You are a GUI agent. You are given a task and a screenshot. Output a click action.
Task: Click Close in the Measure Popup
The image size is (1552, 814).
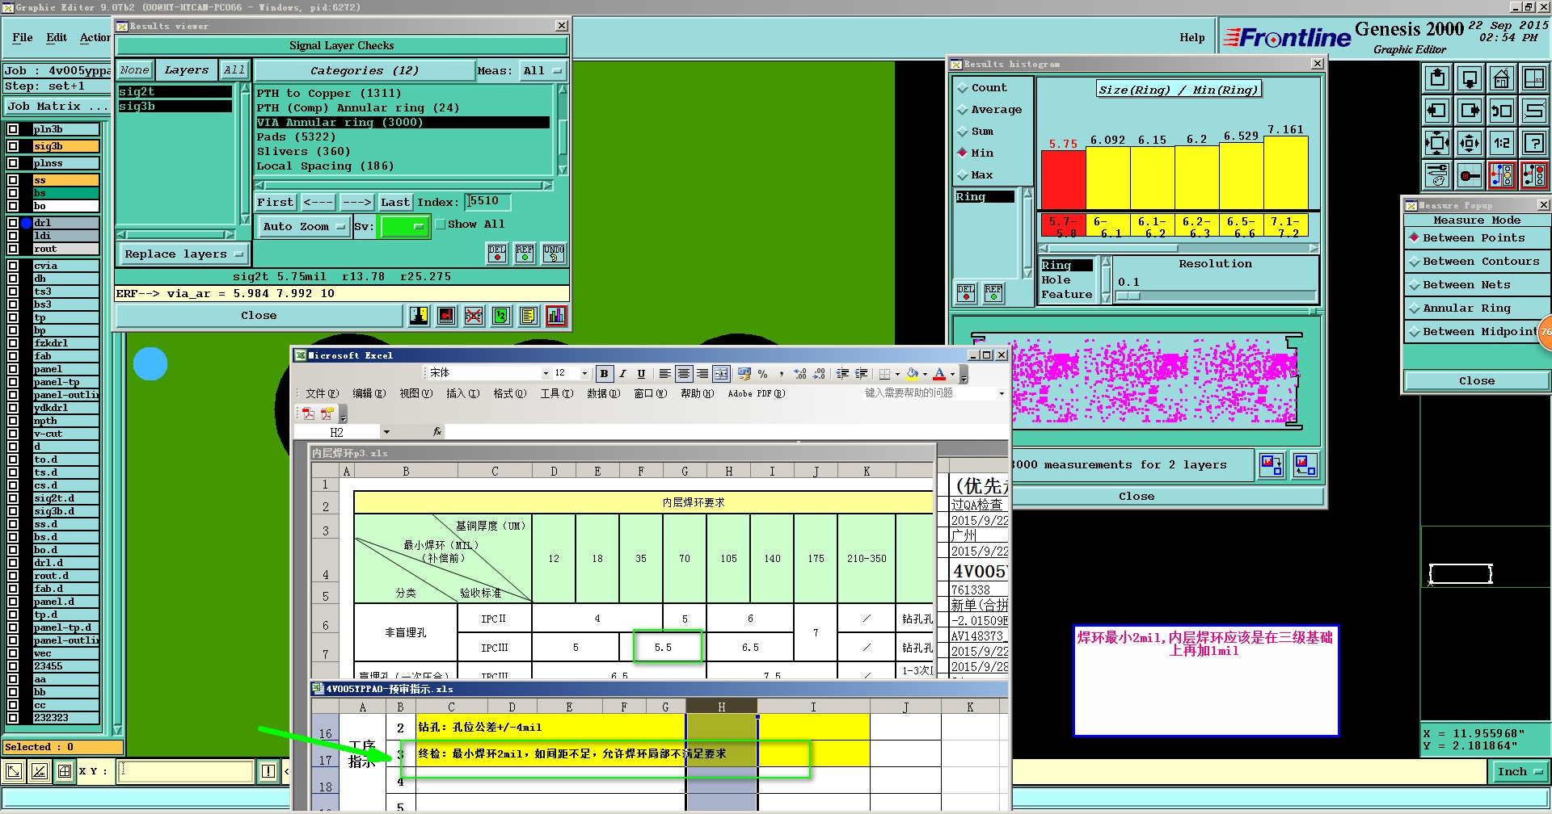point(1476,381)
